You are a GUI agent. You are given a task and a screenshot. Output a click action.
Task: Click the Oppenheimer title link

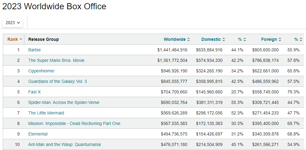click(41, 71)
